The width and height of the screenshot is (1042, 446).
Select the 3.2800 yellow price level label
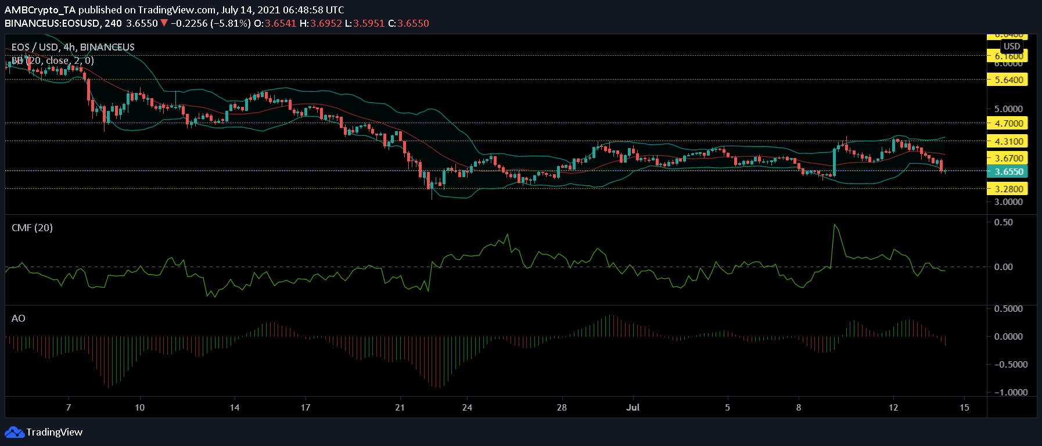pos(1007,189)
